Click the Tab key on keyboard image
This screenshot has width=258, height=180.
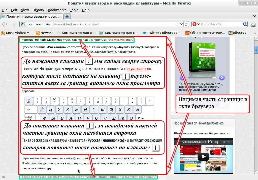[31, 110]
